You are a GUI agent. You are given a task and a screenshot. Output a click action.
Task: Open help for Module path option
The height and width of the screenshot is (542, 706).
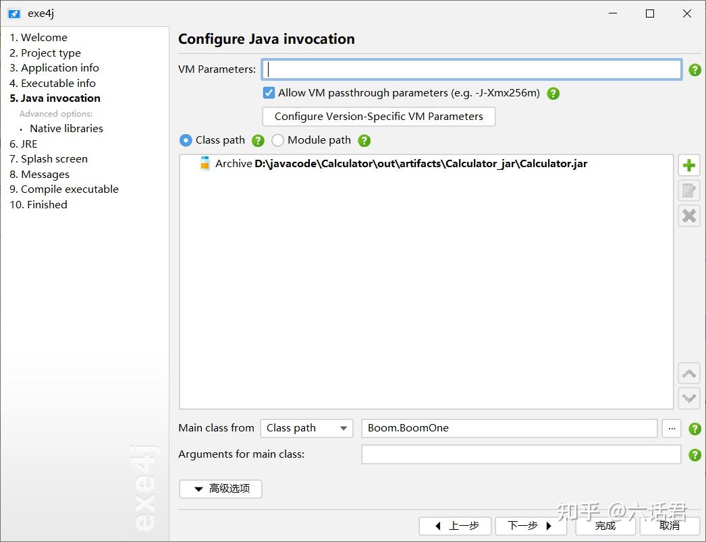pos(364,141)
